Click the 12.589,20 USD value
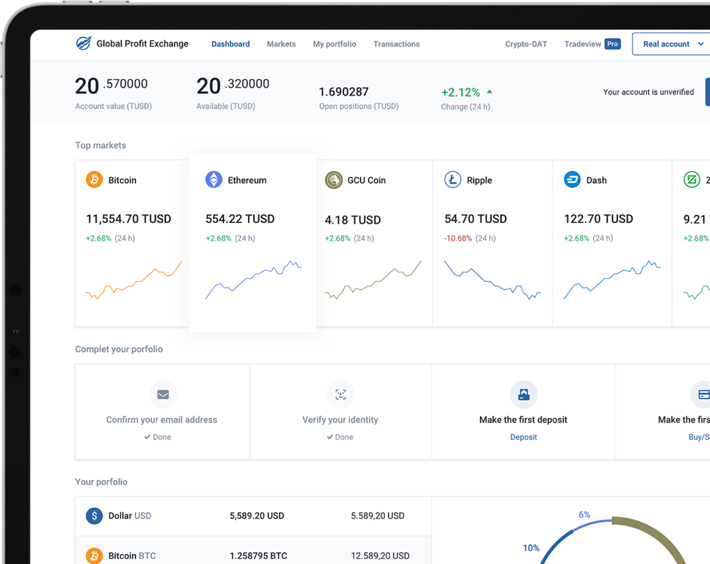 380,556
